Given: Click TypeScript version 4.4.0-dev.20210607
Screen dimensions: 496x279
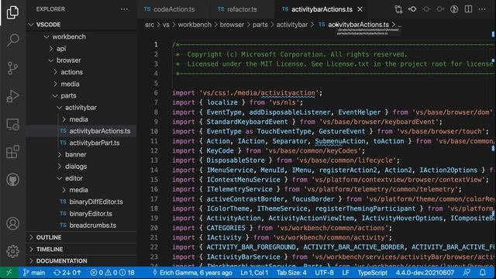Looking at the screenshot, I should coord(425,272).
